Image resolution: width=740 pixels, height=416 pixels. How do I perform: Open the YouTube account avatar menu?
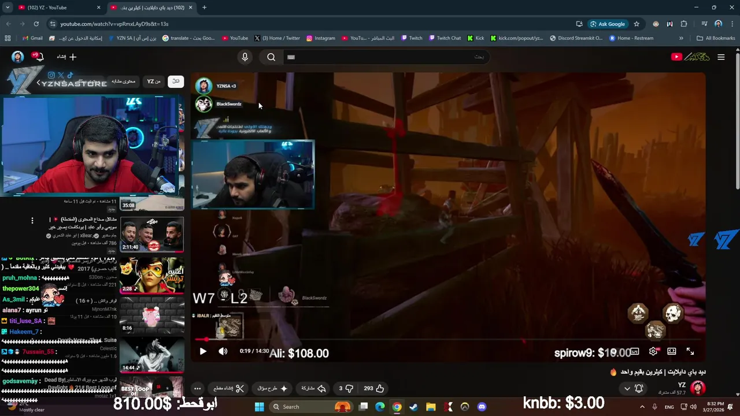point(18,57)
